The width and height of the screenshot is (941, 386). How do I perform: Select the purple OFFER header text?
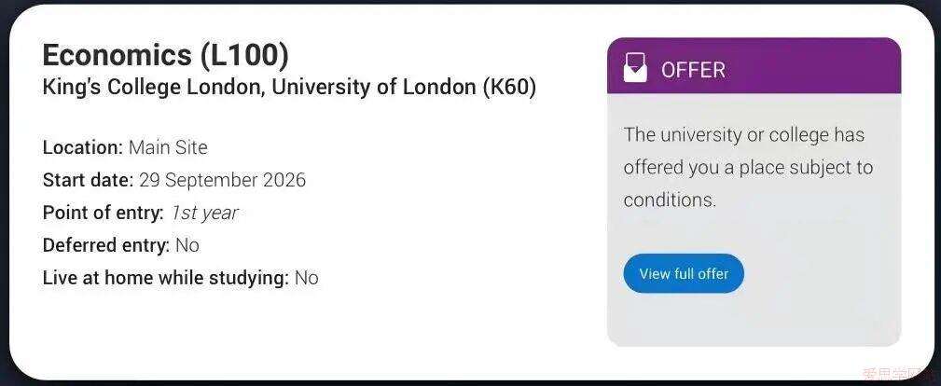click(693, 70)
